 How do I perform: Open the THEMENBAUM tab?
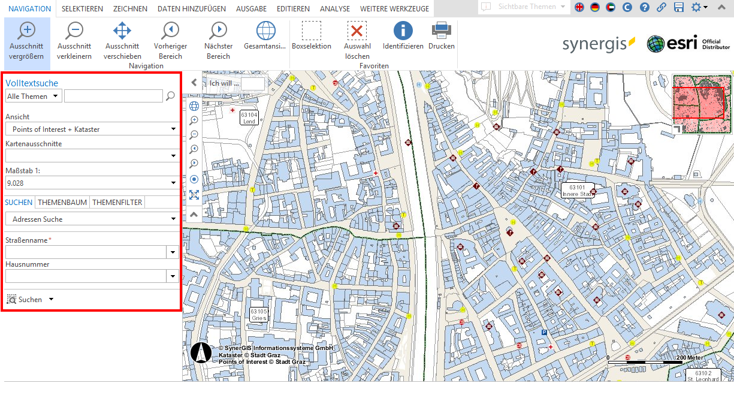pos(62,202)
